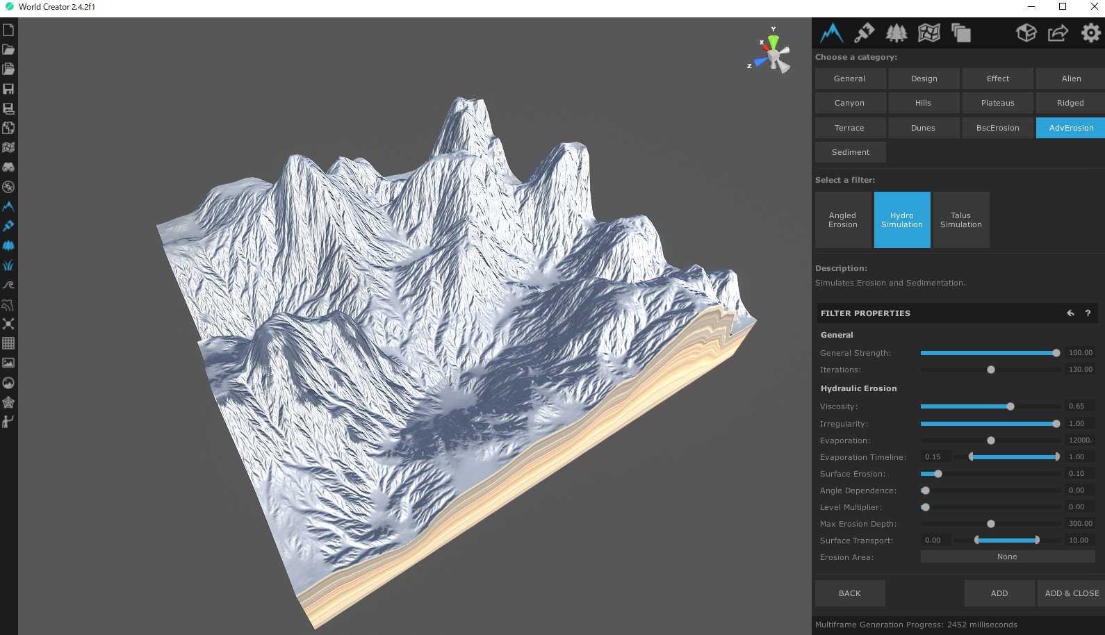
Task: Click the Evaporation Timeline minimum field 0.15
Action: coord(935,457)
